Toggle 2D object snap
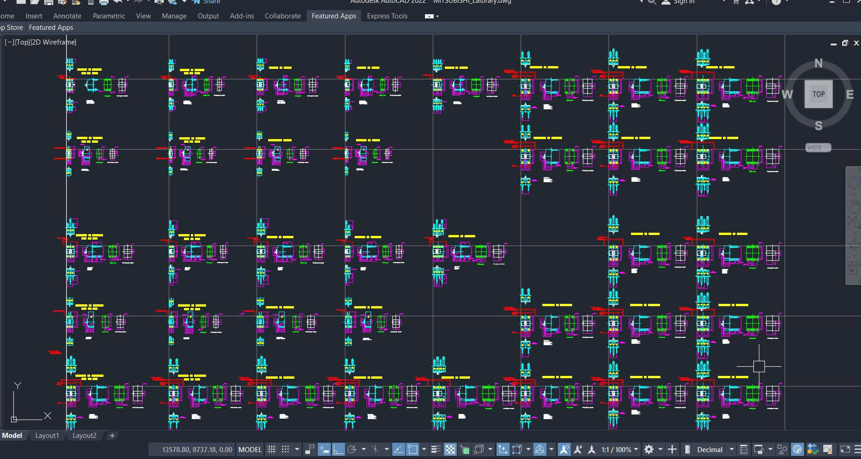 click(x=413, y=449)
